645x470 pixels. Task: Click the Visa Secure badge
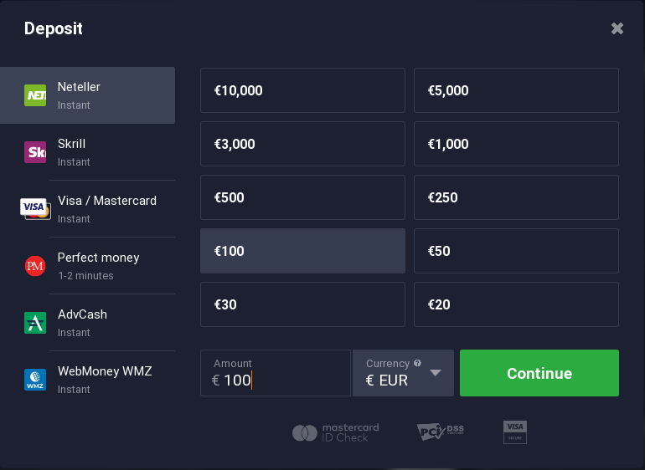(x=515, y=432)
